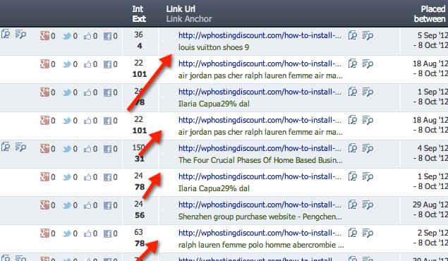Viewport: 448px width, 261px height.
Task: Click the thumbs-up icon in the polo homme abercrombie row
Action: point(87,233)
